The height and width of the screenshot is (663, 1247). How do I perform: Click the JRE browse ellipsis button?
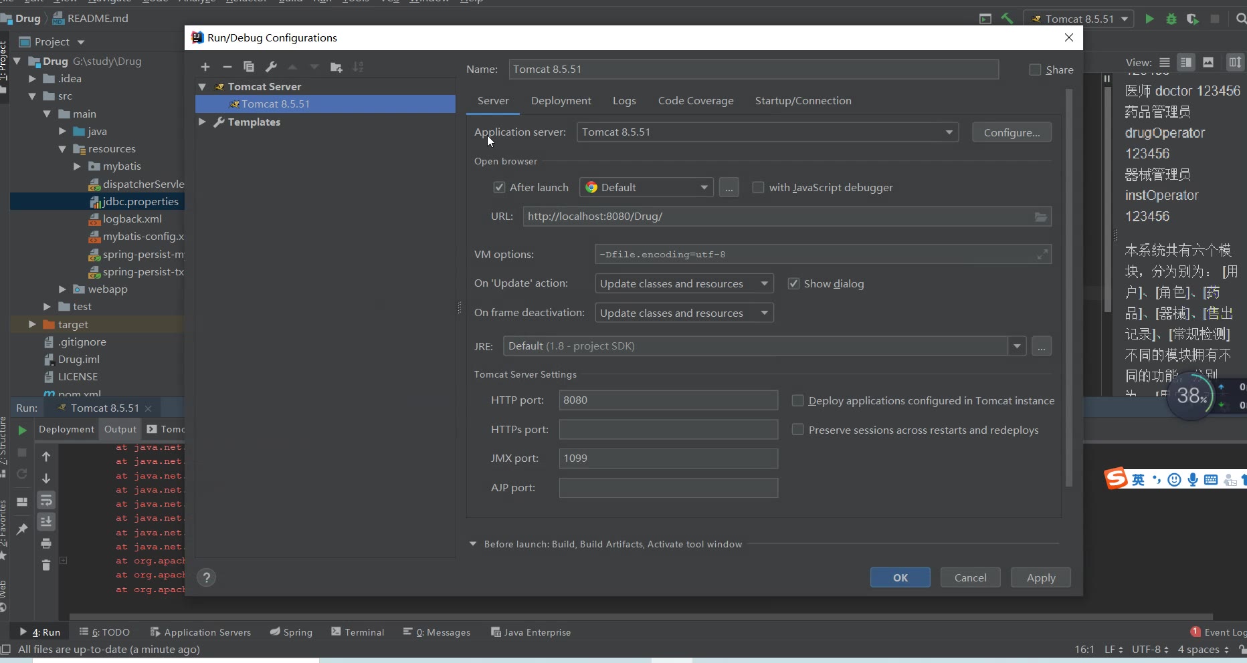click(x=1041, y=346)
